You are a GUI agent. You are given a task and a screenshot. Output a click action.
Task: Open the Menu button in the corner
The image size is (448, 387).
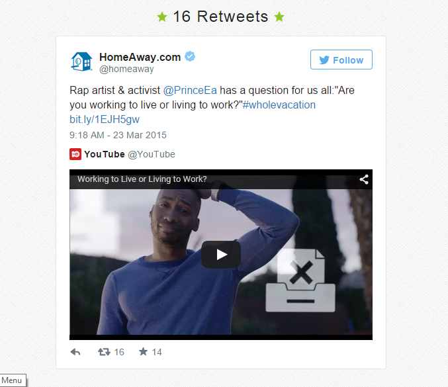[13, 380]
